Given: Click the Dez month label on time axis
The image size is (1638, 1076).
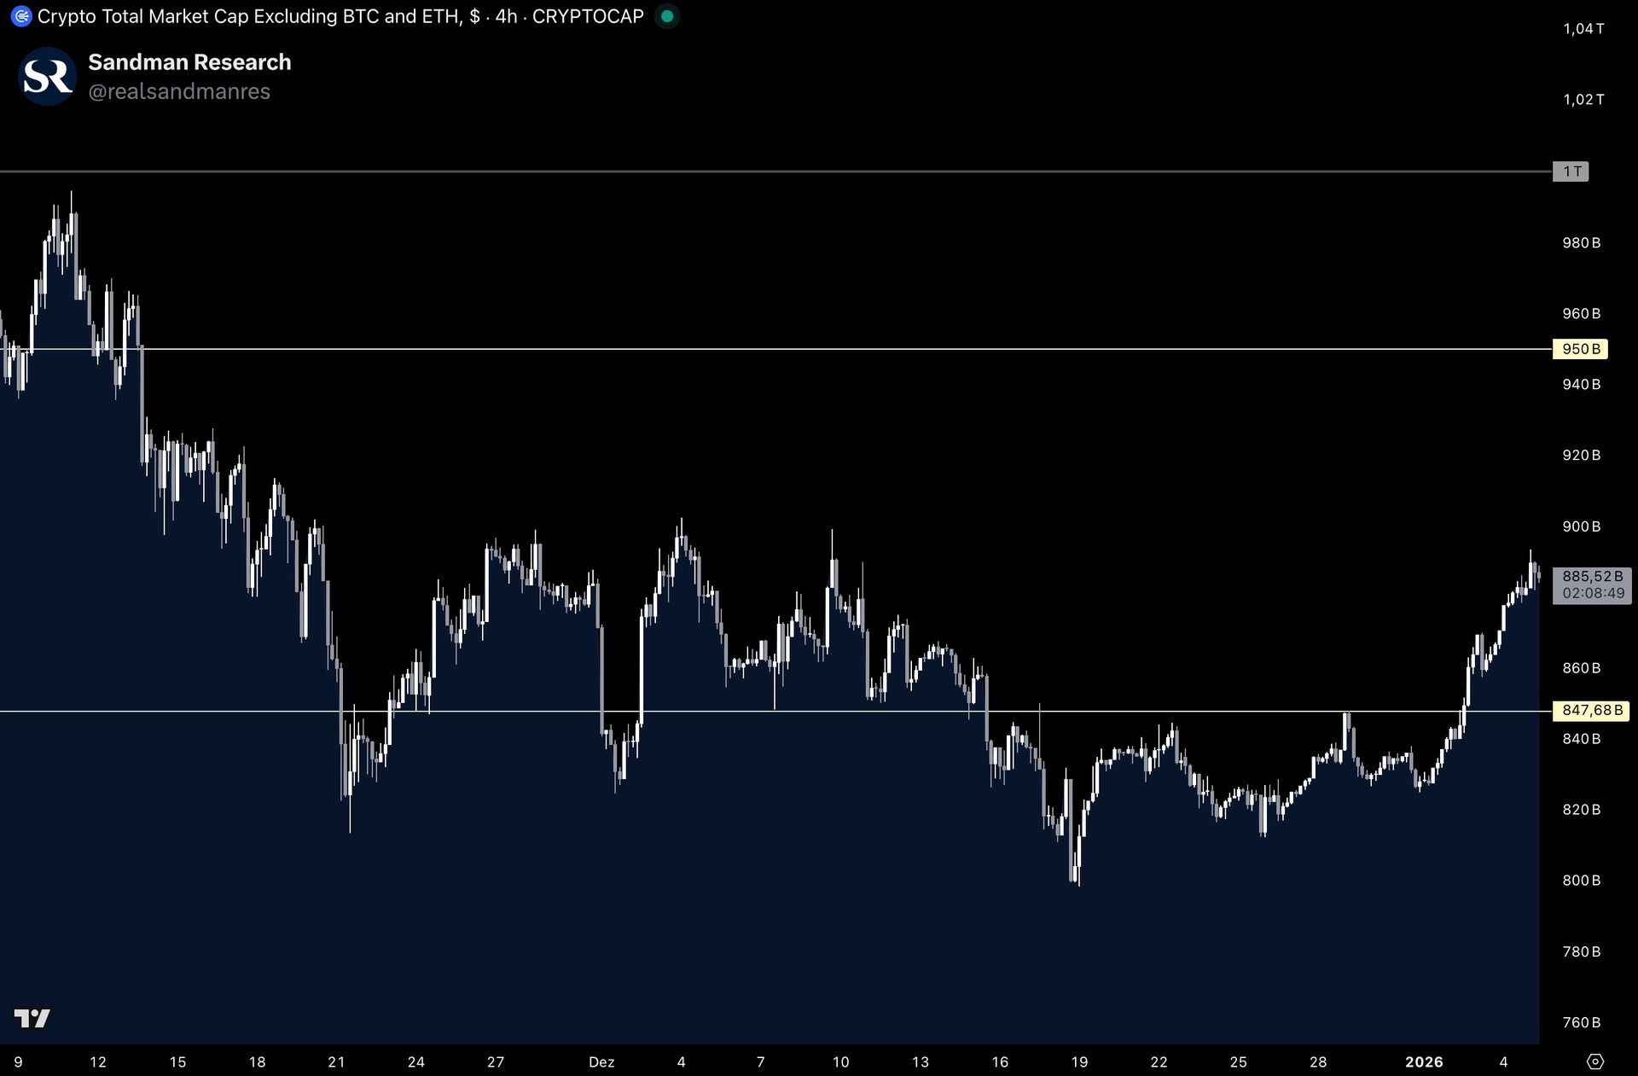Looking at the screenshot, I should [601, 1061].
